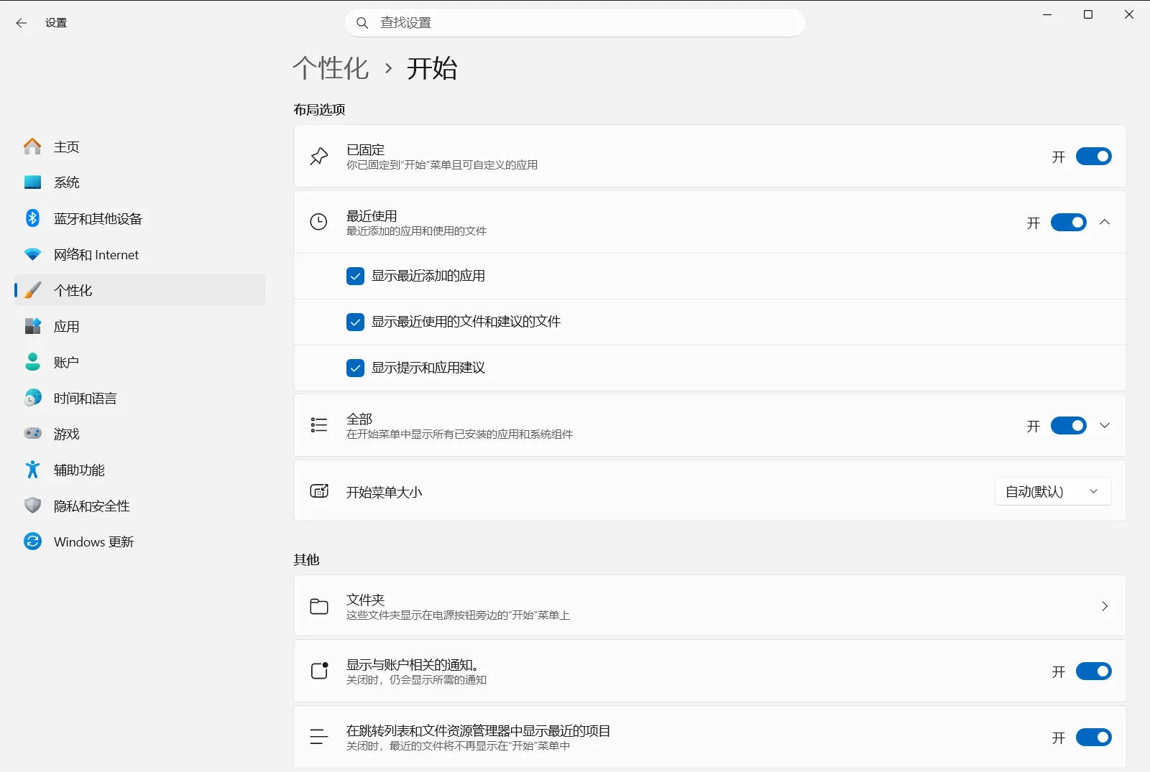Image resolution: width=1150 pixels, height=772 pixels.
Task: Click the 个性化 breadcrumb link
Action: click(331, 69)
